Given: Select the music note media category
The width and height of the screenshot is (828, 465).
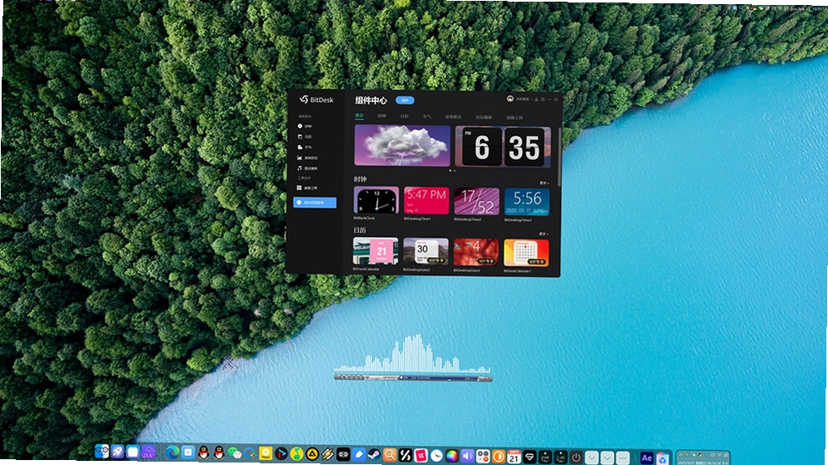Looking at the screenshot, I should pos(307,168).
